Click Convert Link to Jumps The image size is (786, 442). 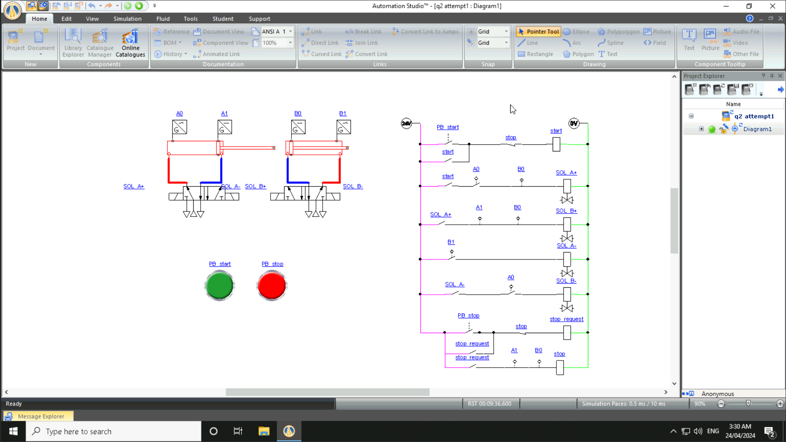click(425, 31)
